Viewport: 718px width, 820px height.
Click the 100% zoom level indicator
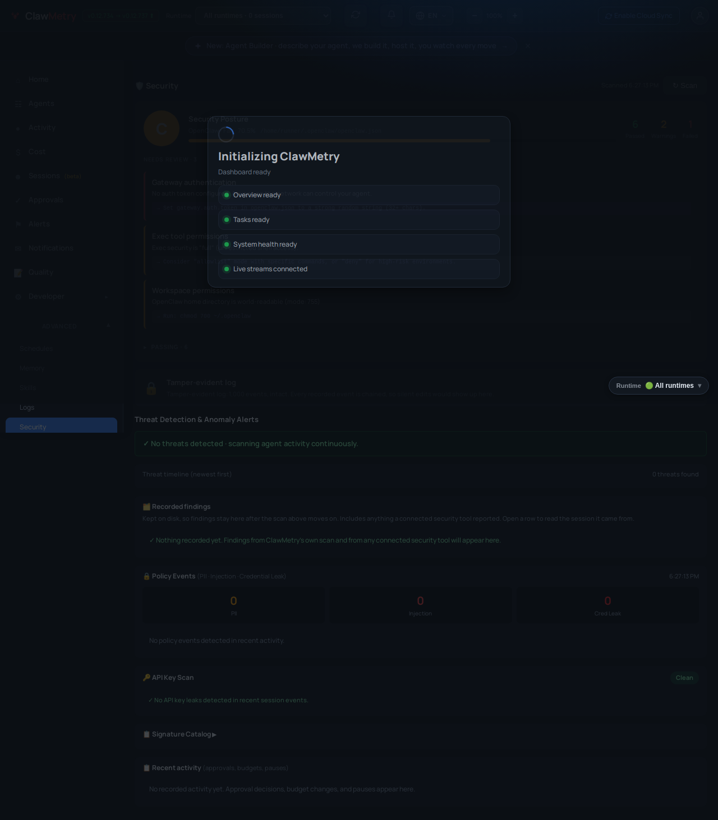pos(494,16)
